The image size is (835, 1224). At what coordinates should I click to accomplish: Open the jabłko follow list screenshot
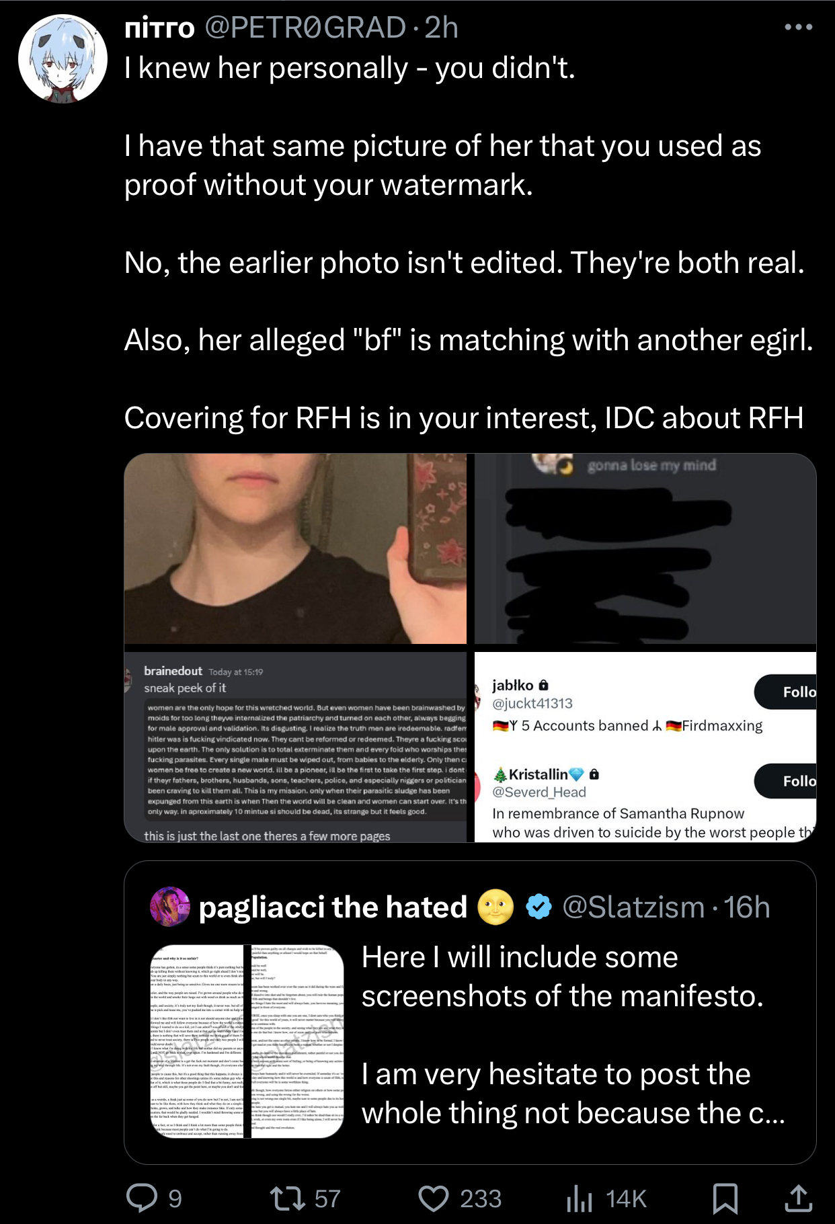click(645, 747)
